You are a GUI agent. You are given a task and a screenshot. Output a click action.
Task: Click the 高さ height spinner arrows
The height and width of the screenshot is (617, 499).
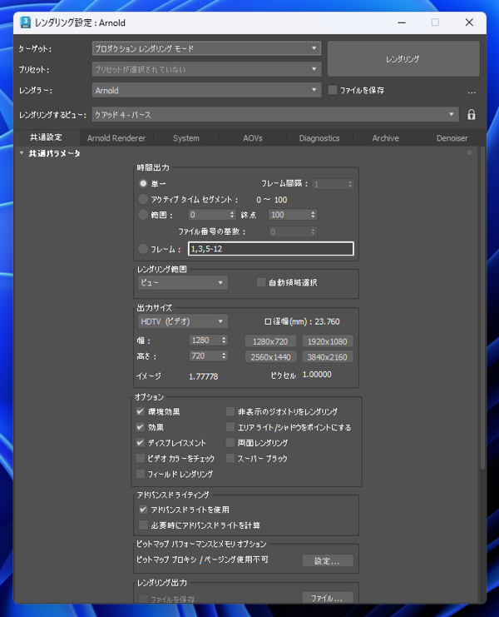click(x=224, y=356)
